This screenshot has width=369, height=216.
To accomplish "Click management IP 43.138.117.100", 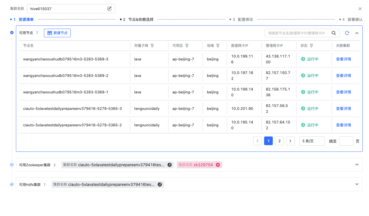I will pyautogui.click(x=278, y=59).
